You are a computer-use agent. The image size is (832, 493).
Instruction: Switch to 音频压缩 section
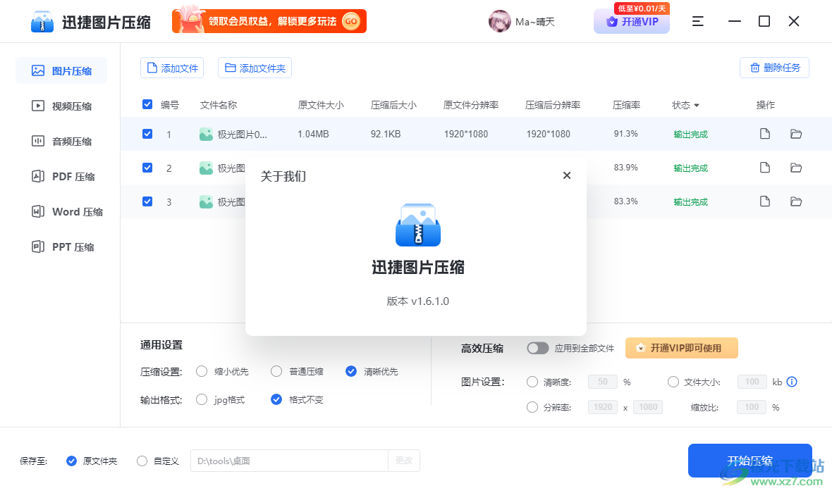61,141
